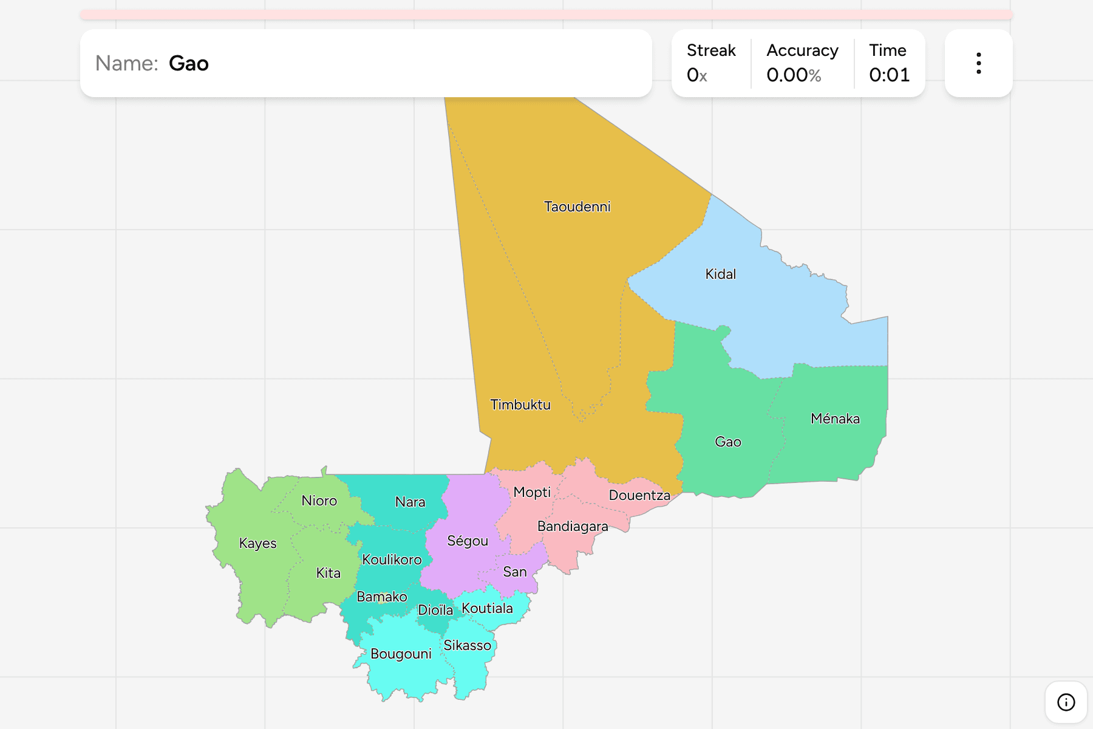Click the Name prompt showing Gao
The height and width of the screenshot is (729, 1093).
pos(366,63)
